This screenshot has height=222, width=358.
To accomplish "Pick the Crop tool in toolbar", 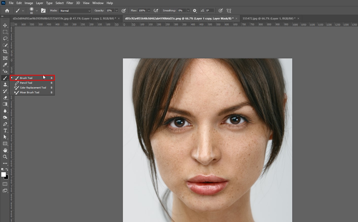I will coord(5,52).
